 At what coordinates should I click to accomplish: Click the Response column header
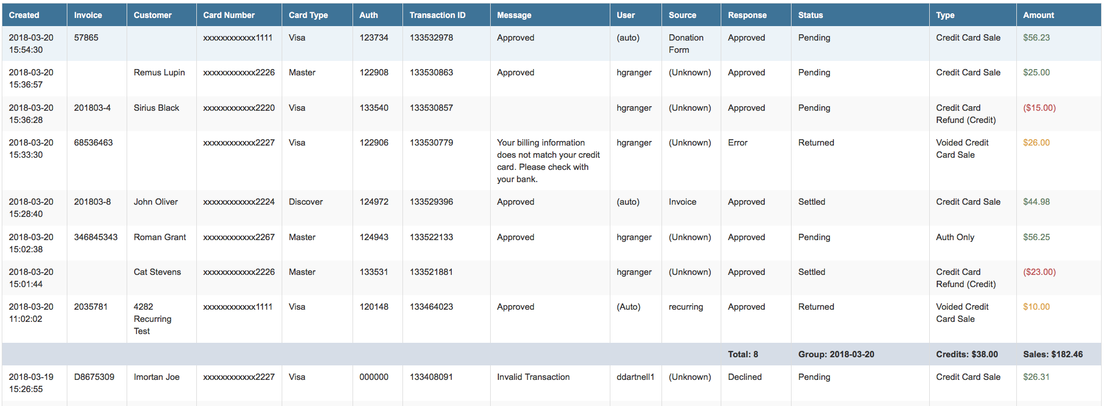click(747, 15)
